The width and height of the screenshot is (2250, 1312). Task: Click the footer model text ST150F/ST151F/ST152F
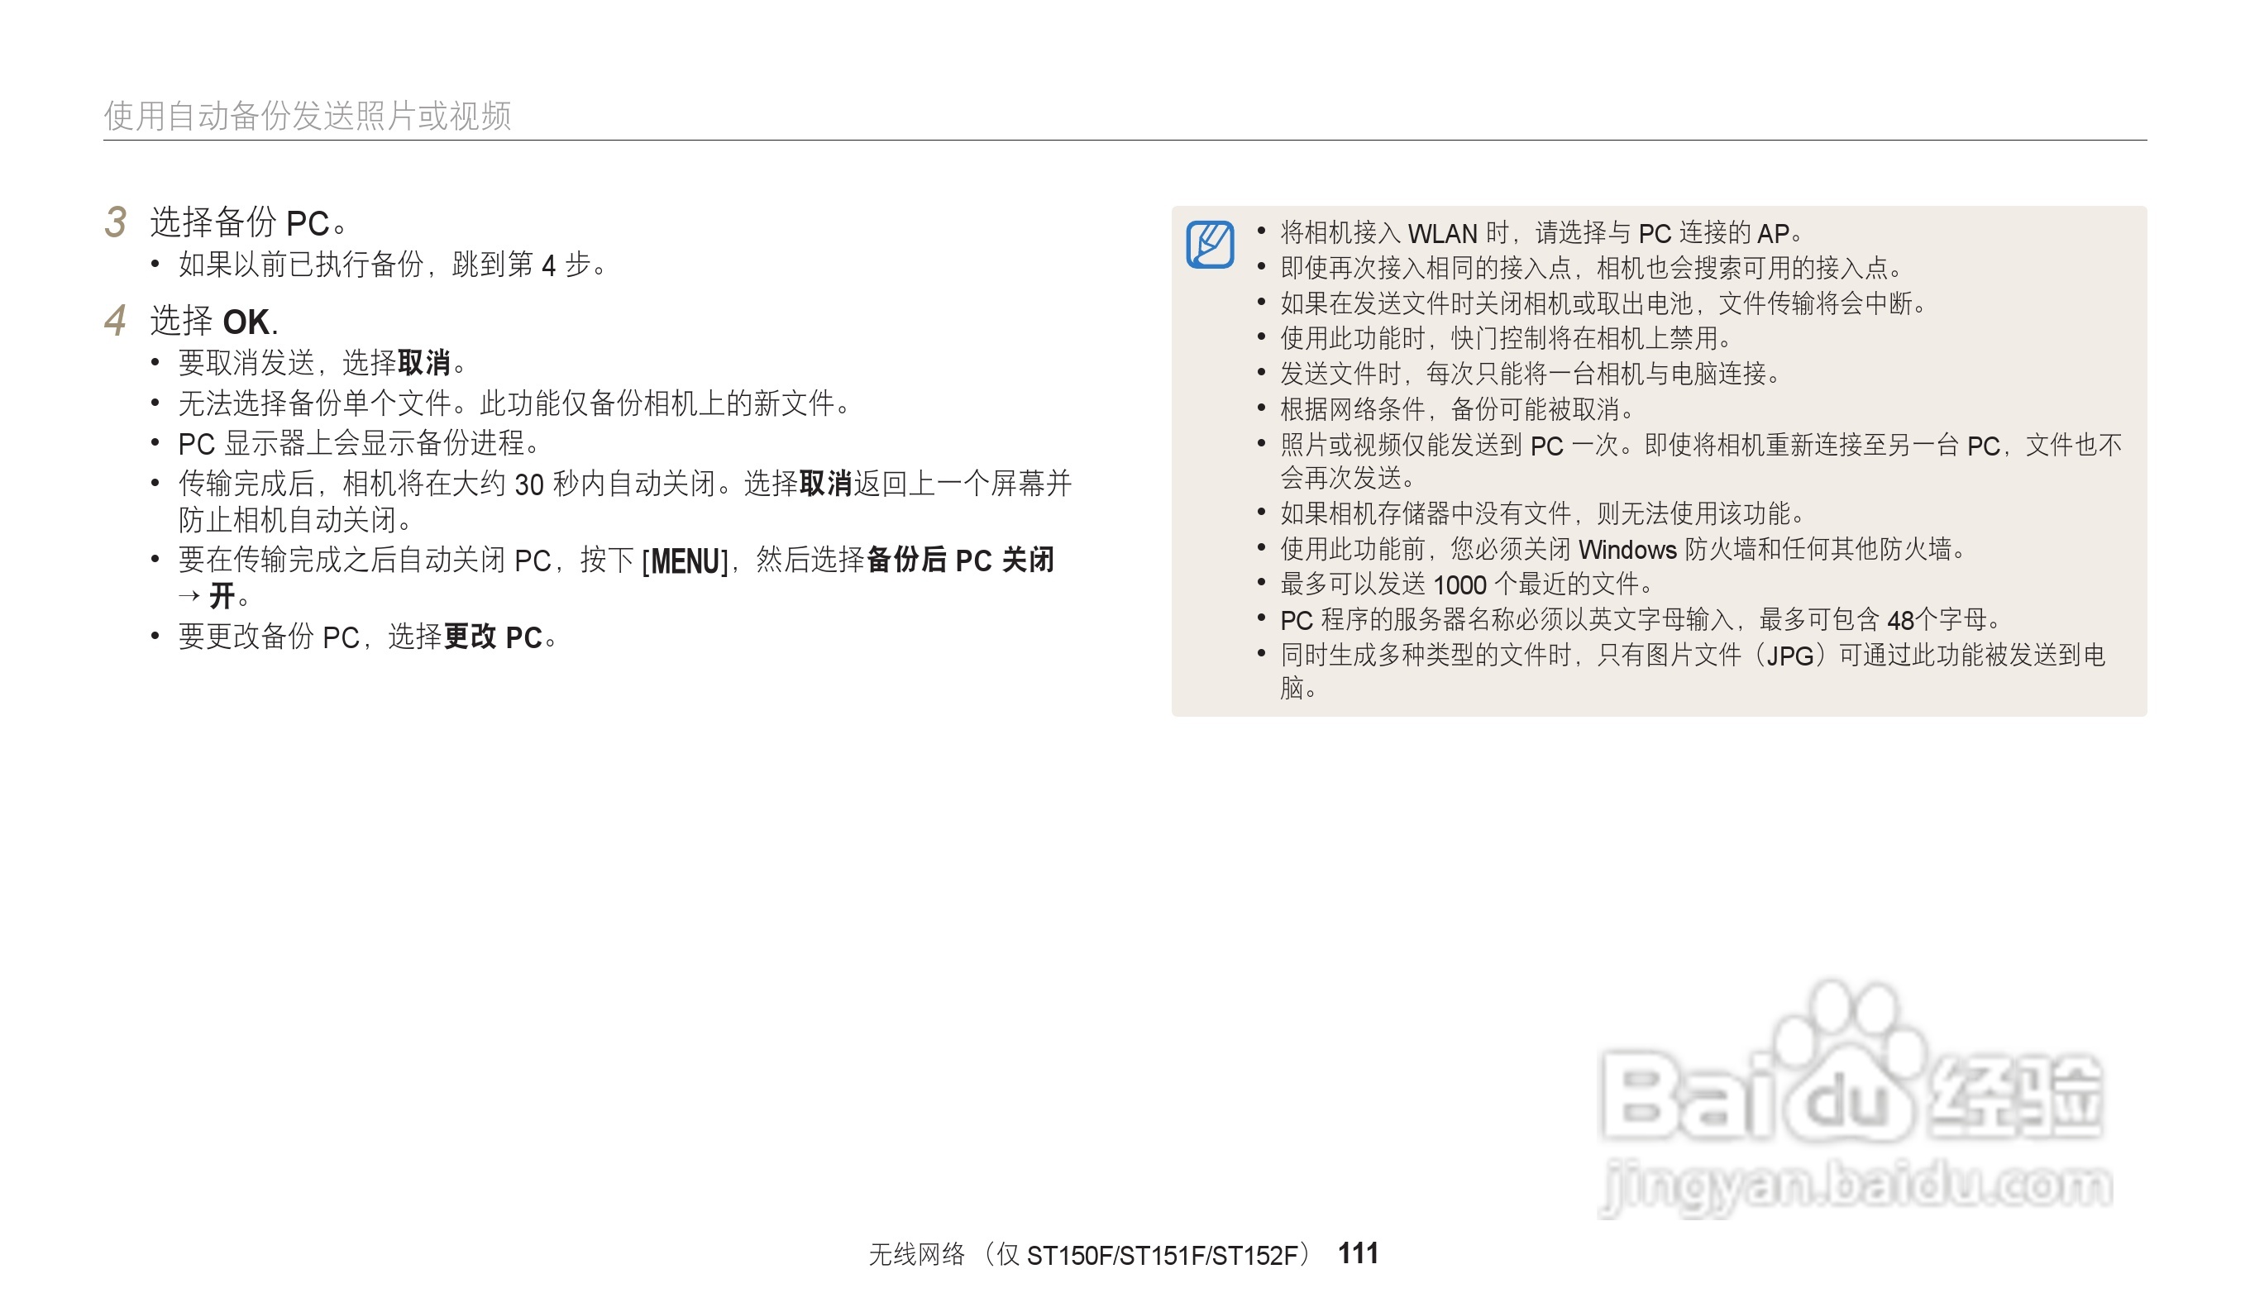[x=1162, y=1256]
